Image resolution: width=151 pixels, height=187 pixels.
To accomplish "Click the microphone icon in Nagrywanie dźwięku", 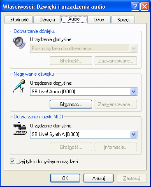I will coord(19,86).
